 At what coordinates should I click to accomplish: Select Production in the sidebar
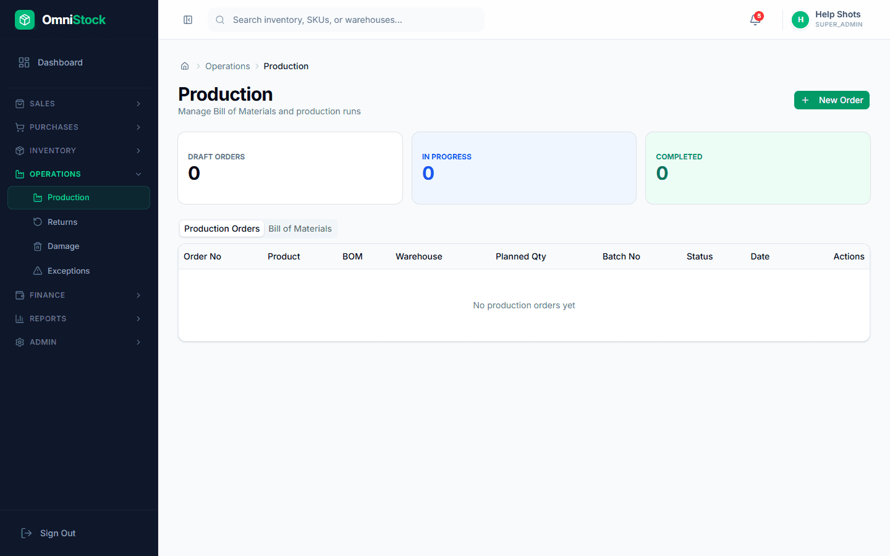[x=78, y=198]
